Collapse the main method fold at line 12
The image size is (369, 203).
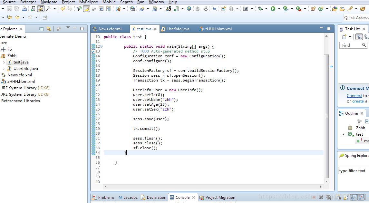pyautogui.click(x=102, y=46)
